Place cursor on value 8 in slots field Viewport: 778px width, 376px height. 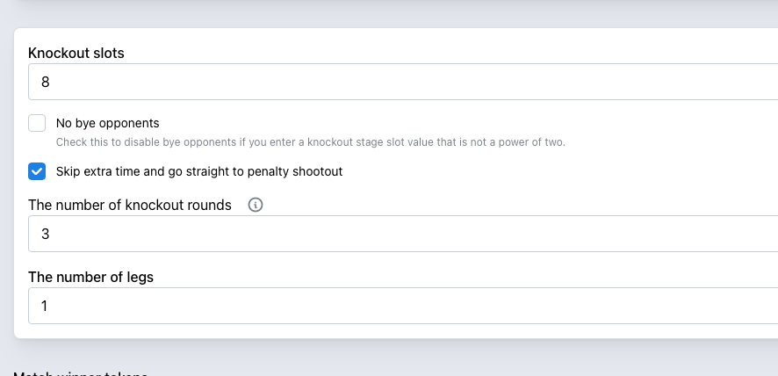[45, 82]
